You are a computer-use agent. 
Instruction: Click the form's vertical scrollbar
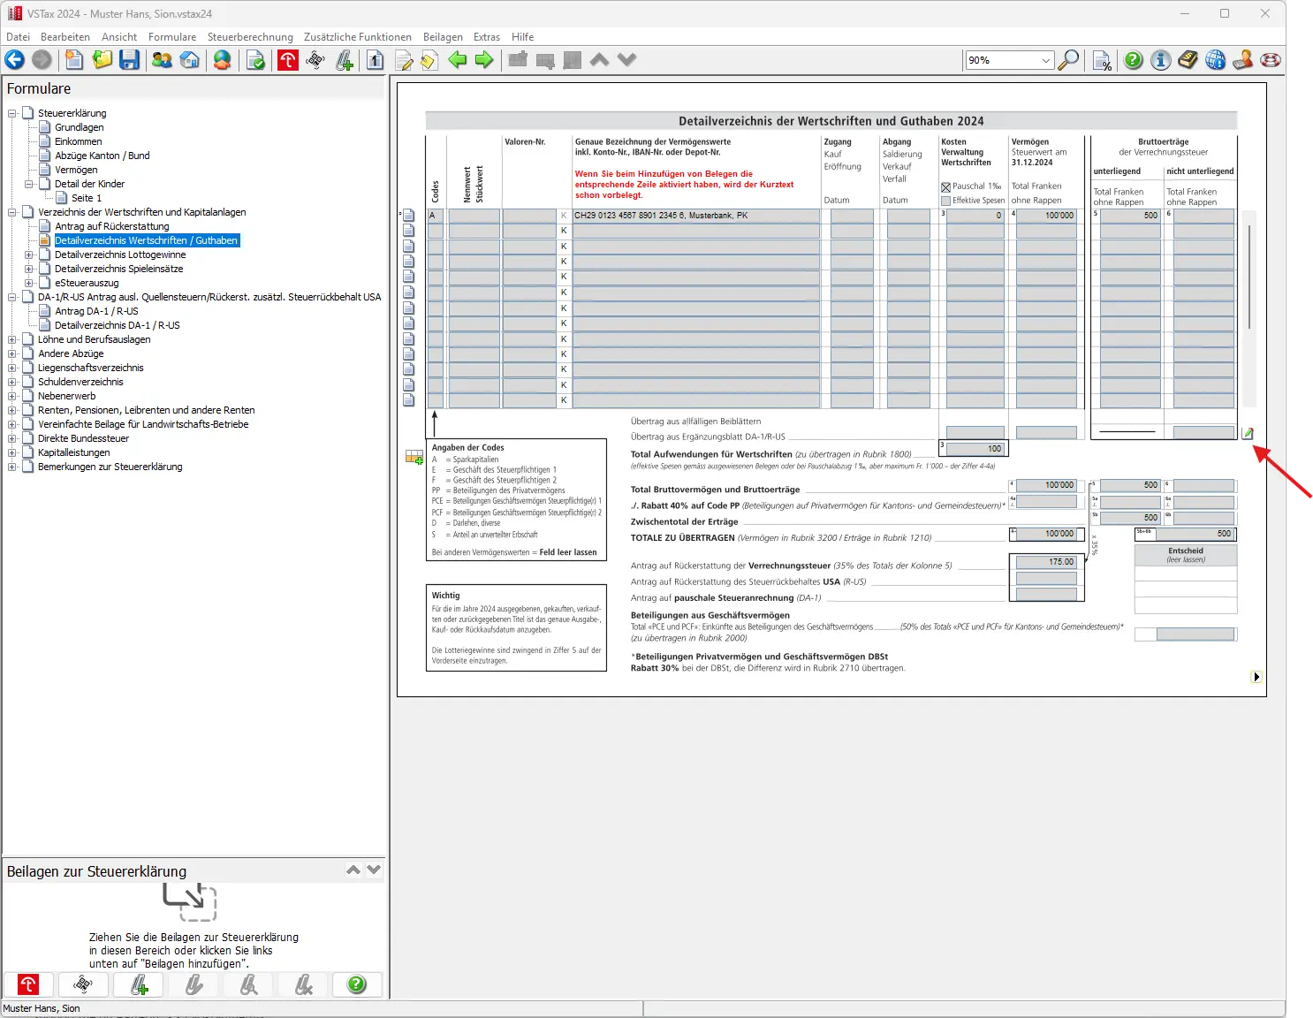point(1248,276)
